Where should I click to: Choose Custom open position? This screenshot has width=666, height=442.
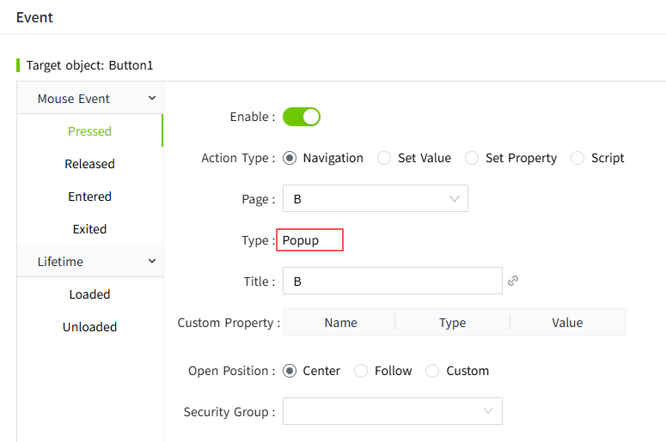point(433,371)
